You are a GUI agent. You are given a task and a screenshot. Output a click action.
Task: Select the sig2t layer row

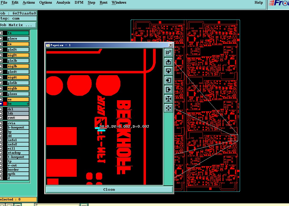tap(18, 55)
